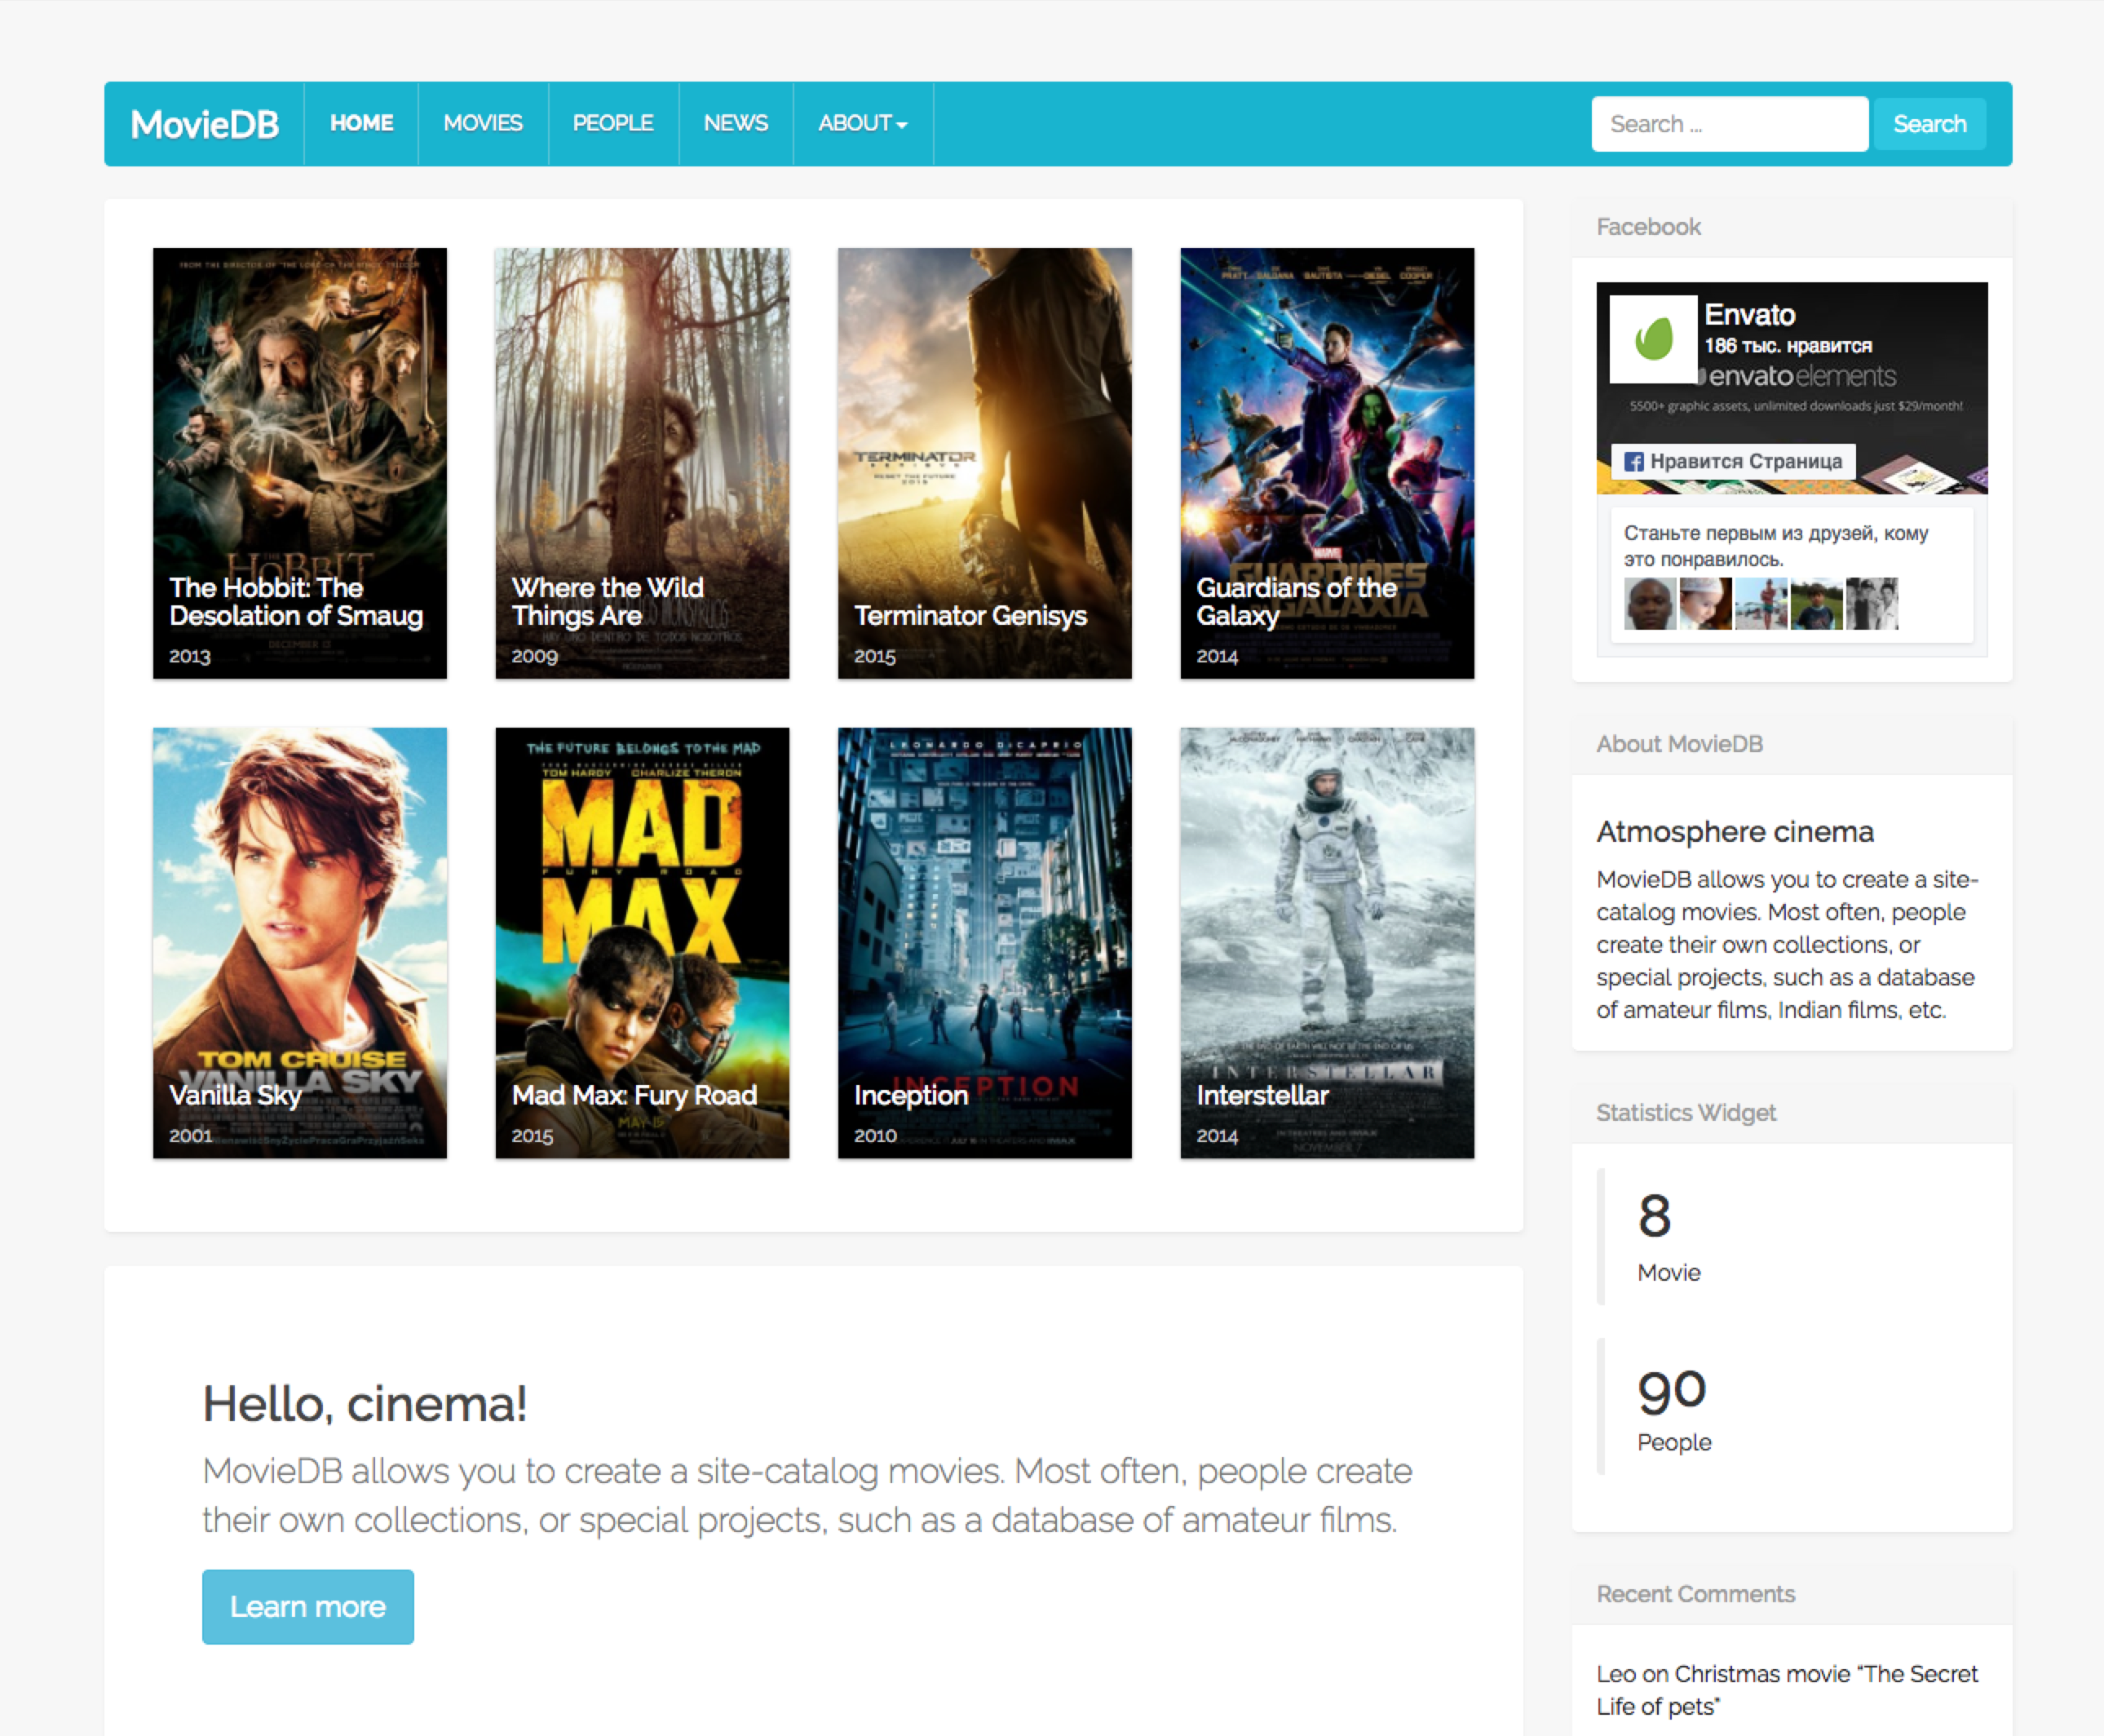The height and width of the screenshot is (1736, 2104).
Task: Select the Vanilla Sky movie card
Action: [x=300, y=943]
